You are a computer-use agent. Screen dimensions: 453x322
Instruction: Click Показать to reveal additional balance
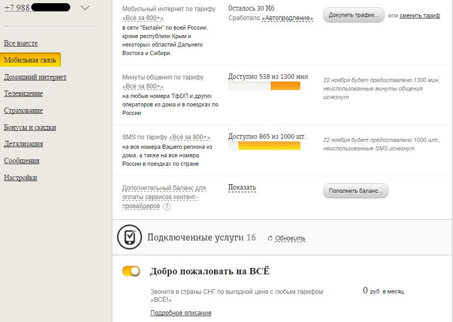pyautogui.click(x=242, y=187)
